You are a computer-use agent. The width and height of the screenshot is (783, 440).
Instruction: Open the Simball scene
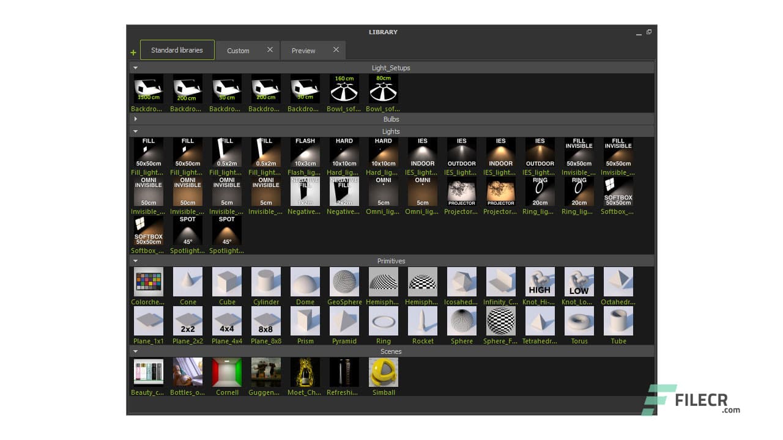[383, 372]
